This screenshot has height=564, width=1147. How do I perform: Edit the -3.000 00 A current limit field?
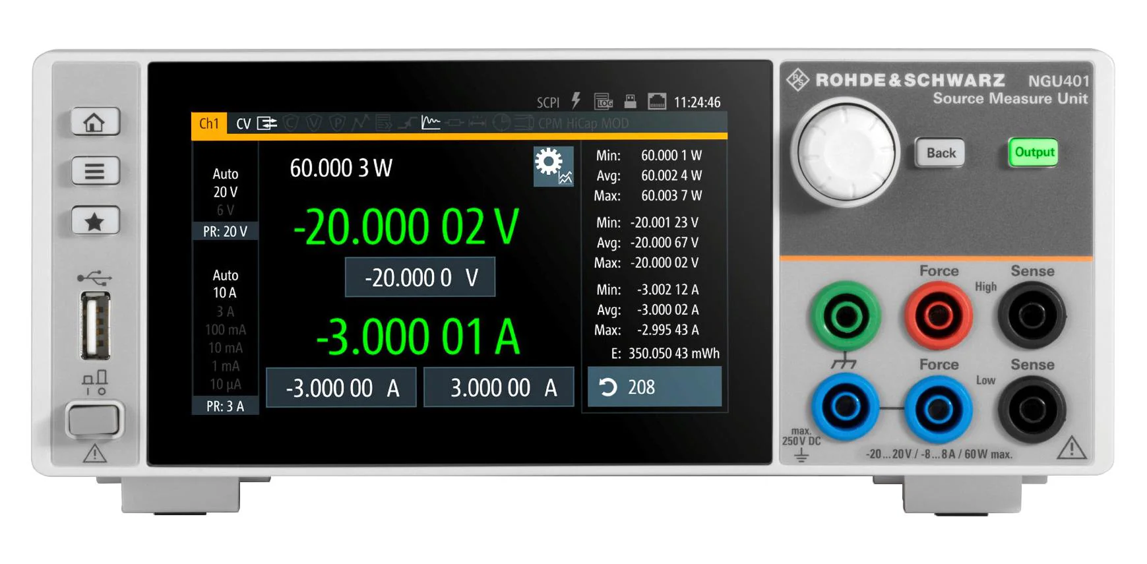coord(341,388)
